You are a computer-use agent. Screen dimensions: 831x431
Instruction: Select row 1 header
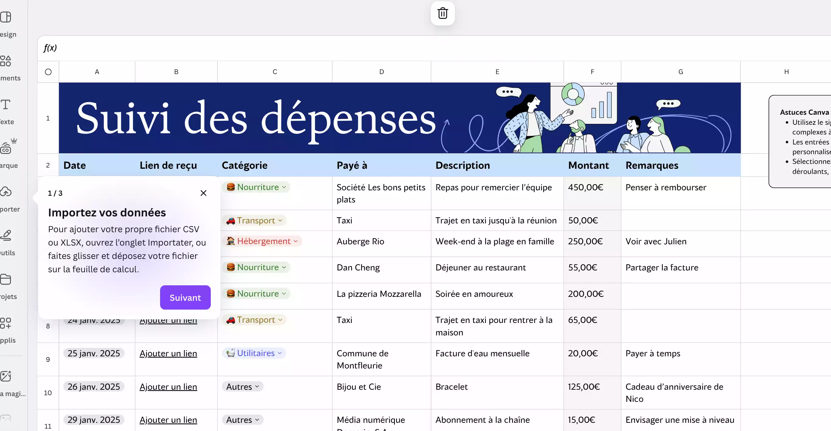(x=48, y=118)
